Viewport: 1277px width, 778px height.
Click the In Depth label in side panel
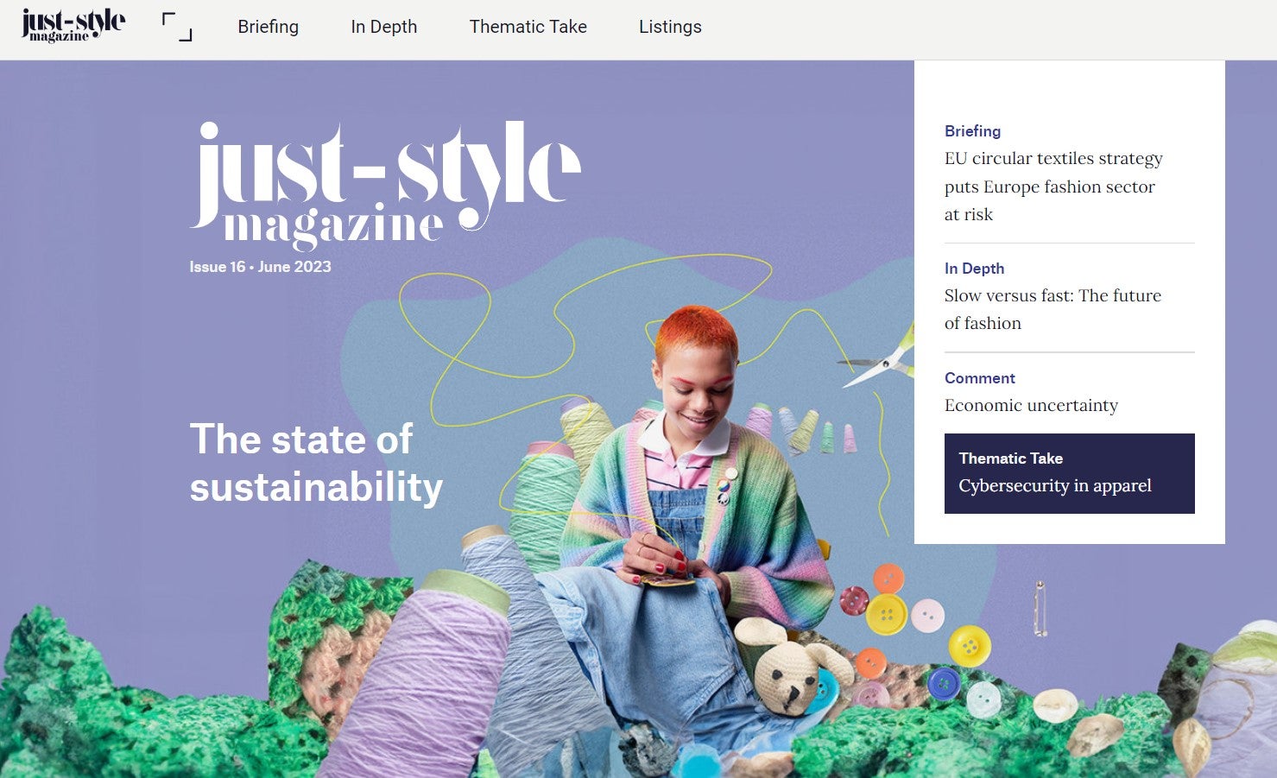[x=974, y=269]
